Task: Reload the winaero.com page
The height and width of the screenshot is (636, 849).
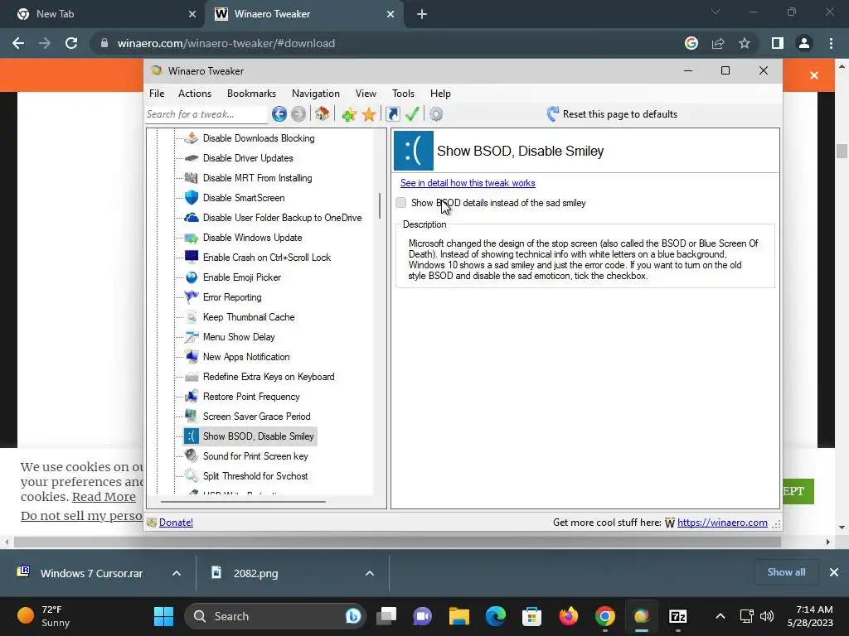Action: coord(71,43)
